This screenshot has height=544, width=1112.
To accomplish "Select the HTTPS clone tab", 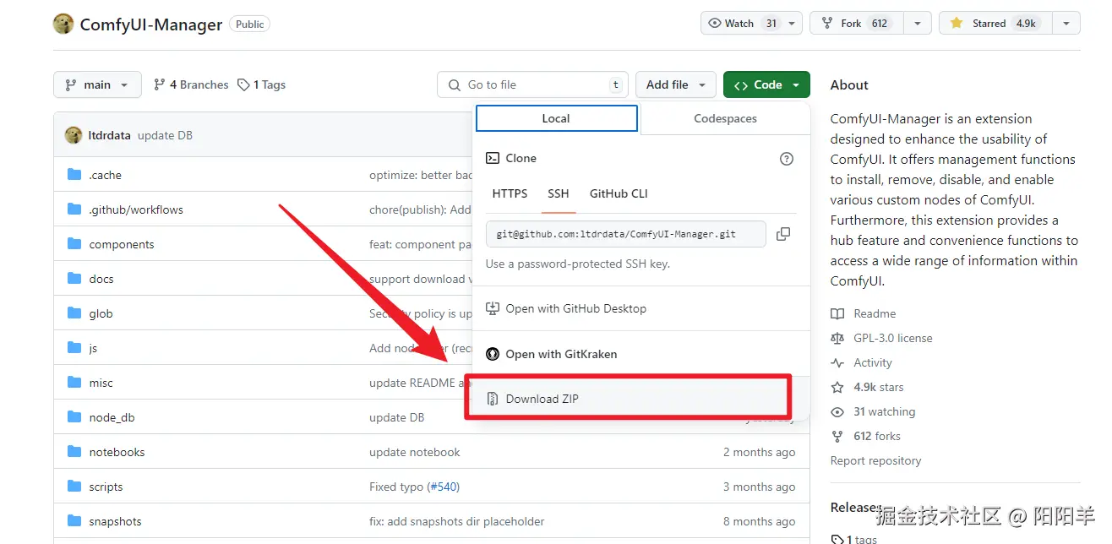I will [x=510, y=193].
